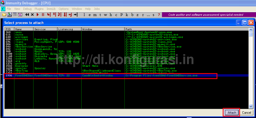Select the services process row, PID 684
Image resolution: width=256 pixels, height=118 pixels.
126,40
